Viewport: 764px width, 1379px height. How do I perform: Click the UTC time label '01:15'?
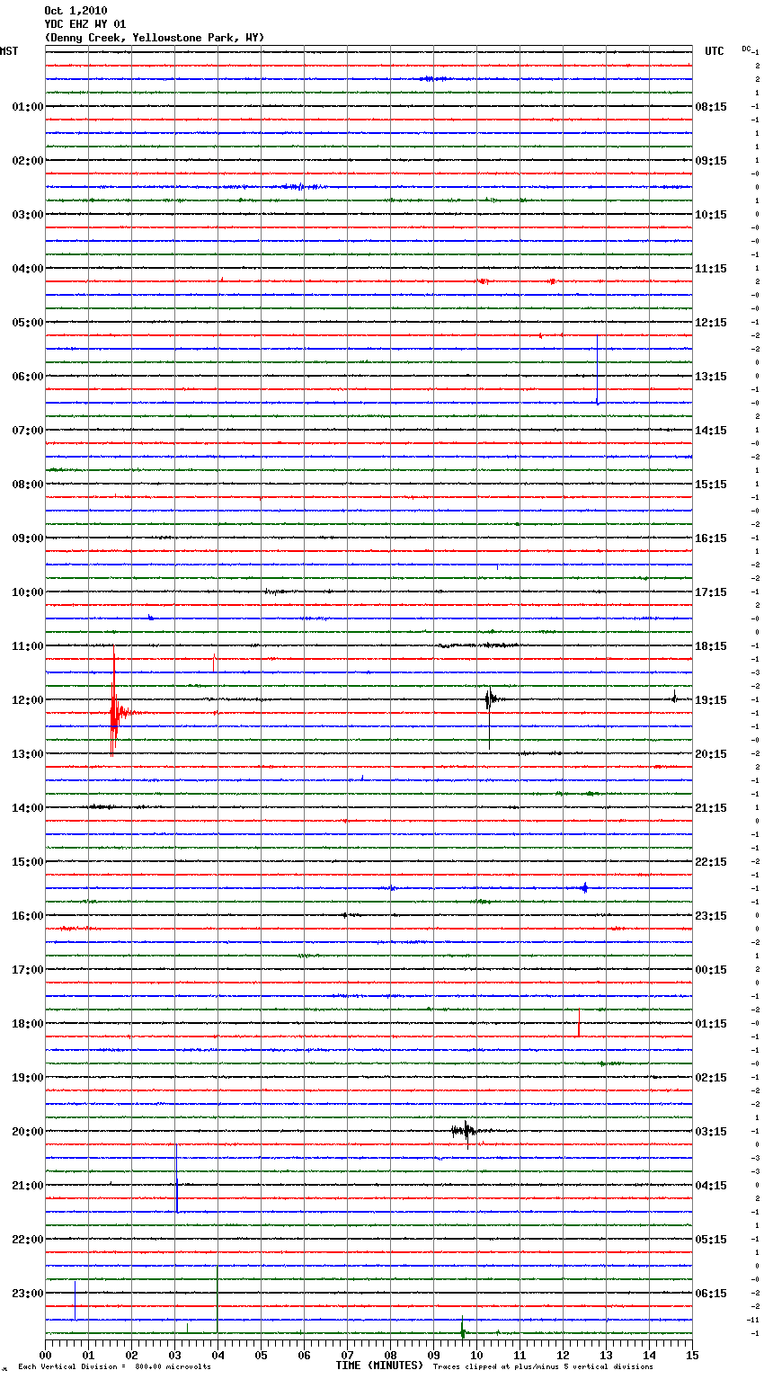[x=711, y=1024]
